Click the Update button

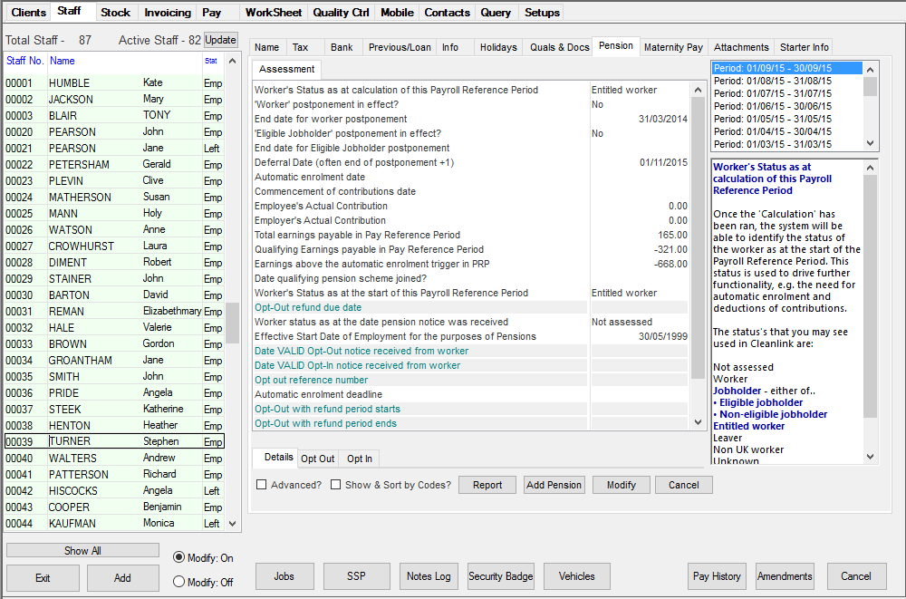[x=218, y=40]
